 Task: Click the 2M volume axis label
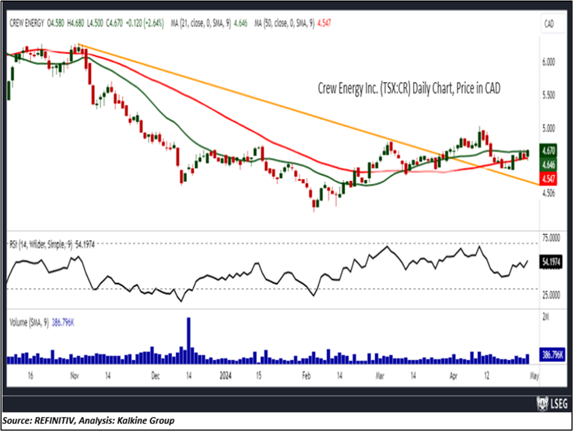tap(546, 318)
